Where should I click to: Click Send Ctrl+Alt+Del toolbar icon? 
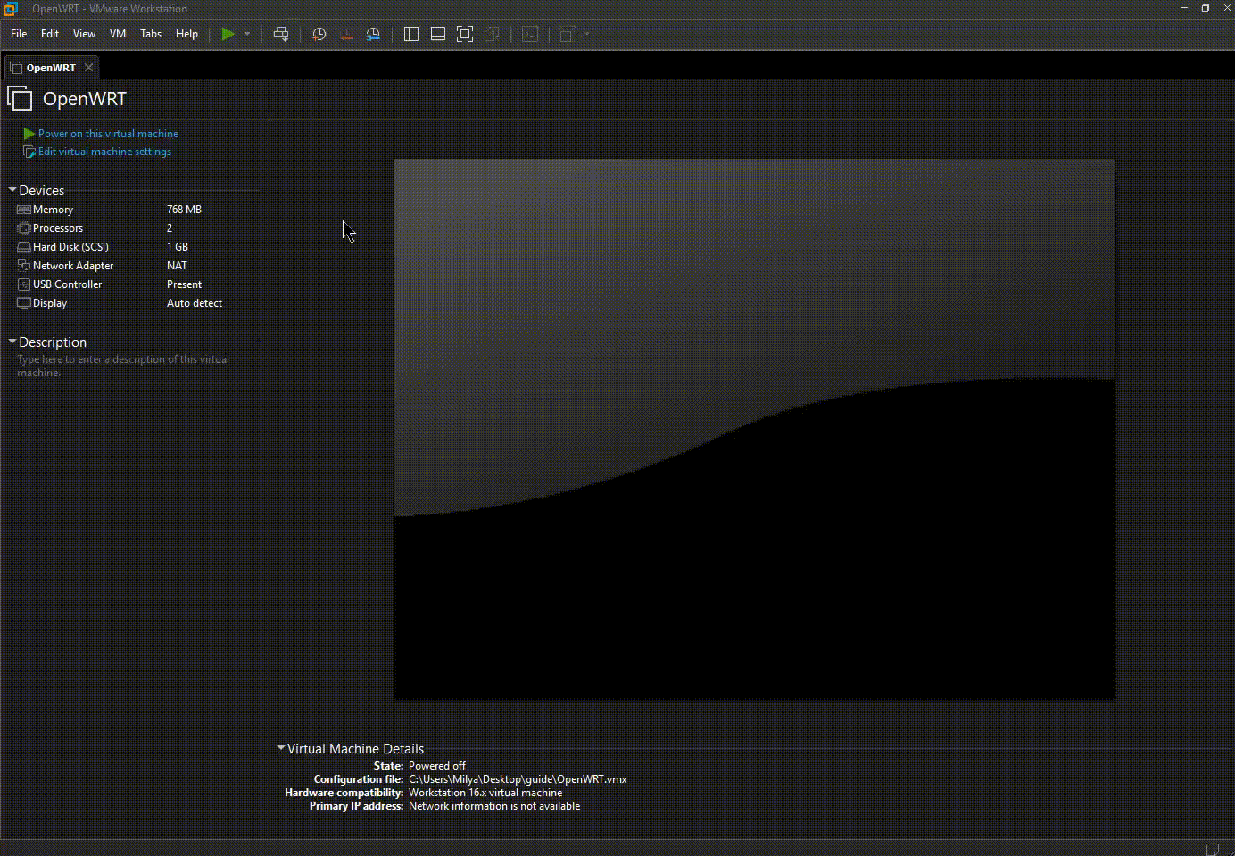click(x=281, y=34)
